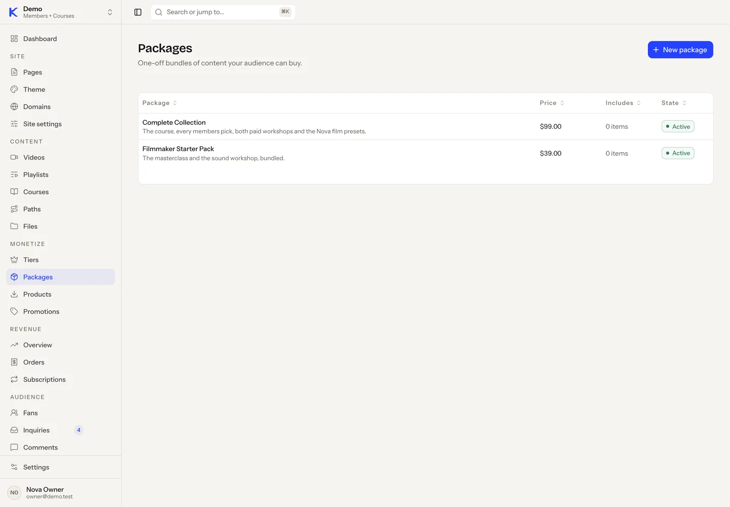The image size is (730, 507).
Task: Click the $99.00 price cell
Action: [x=551, y=126]
